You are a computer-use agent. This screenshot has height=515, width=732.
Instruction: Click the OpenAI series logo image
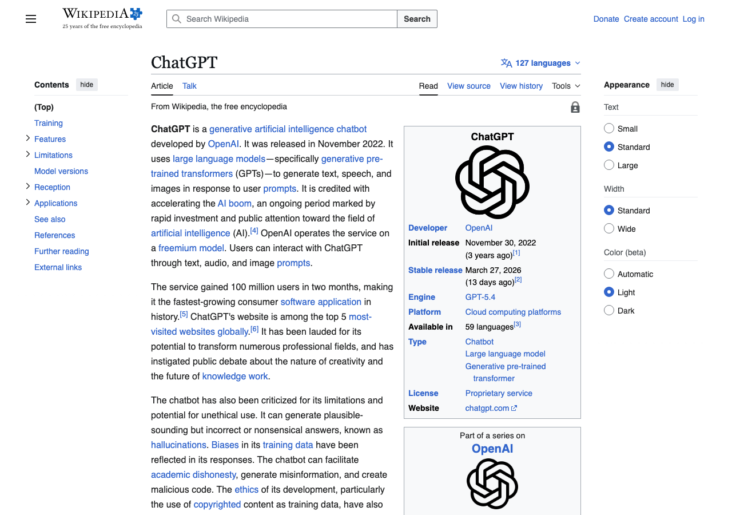point(492,484)
